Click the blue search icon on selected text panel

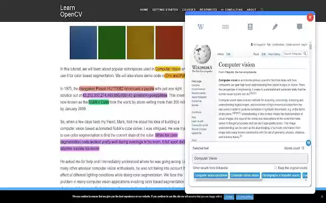click(309, 143)
